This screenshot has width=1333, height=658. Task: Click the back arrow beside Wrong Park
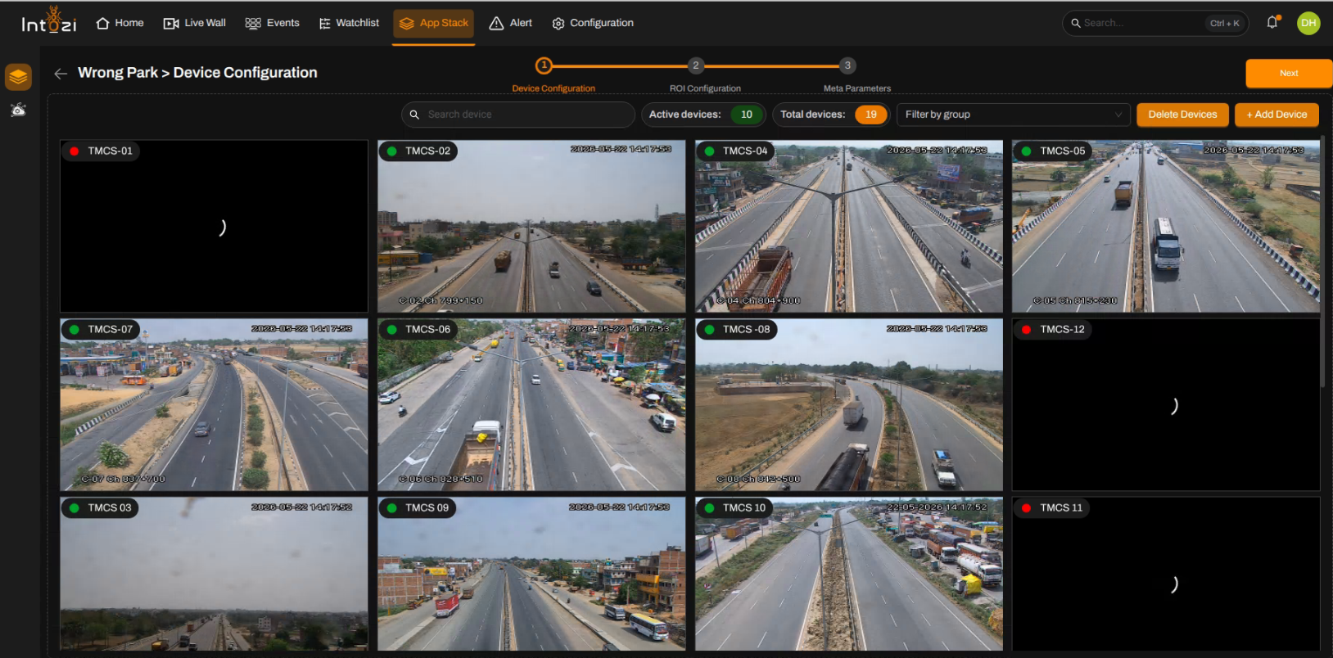61,74
